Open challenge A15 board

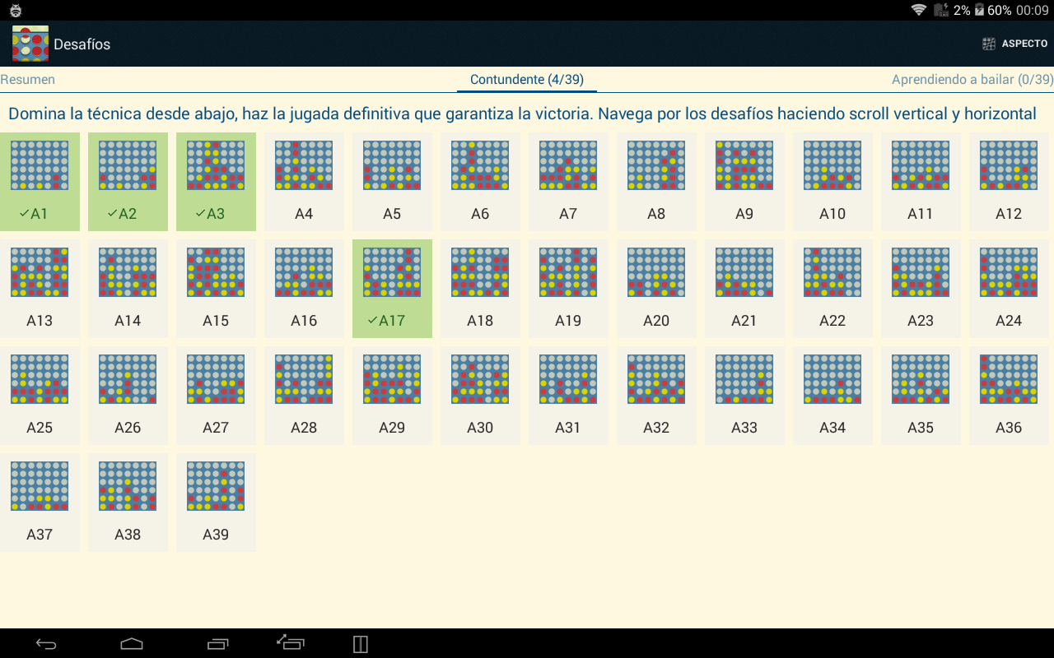216,289
